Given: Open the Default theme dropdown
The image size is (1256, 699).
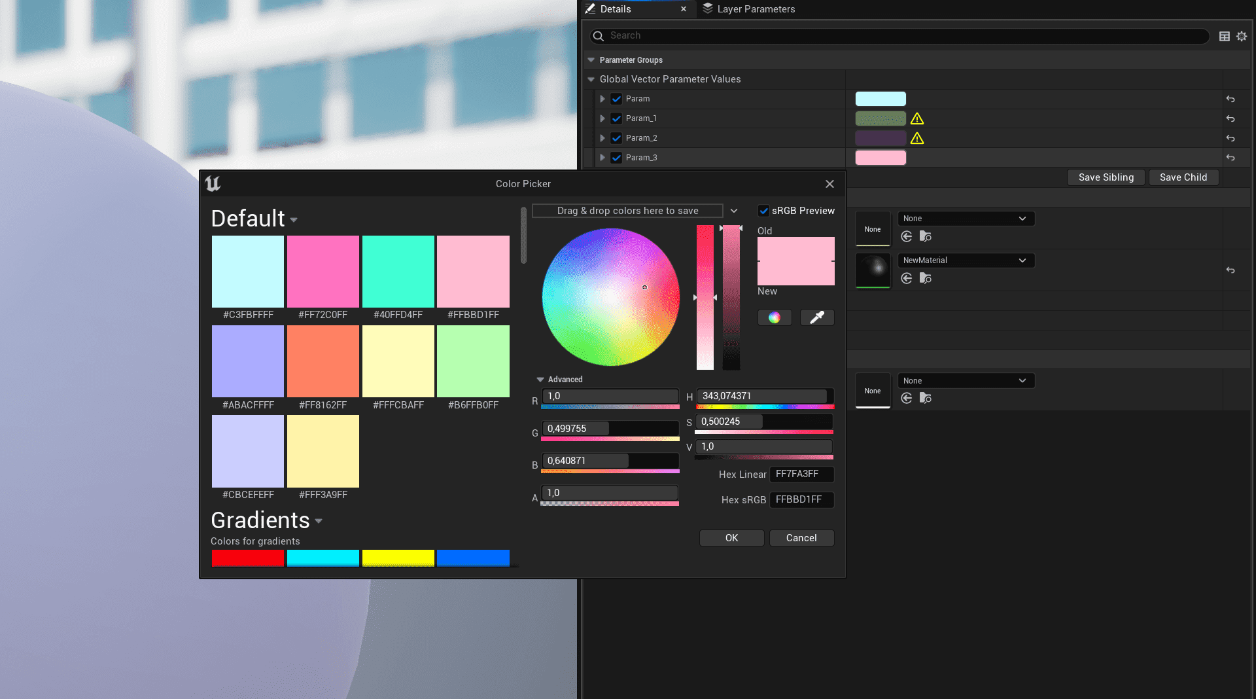Looking at the screenshot, I should (294, 220).
